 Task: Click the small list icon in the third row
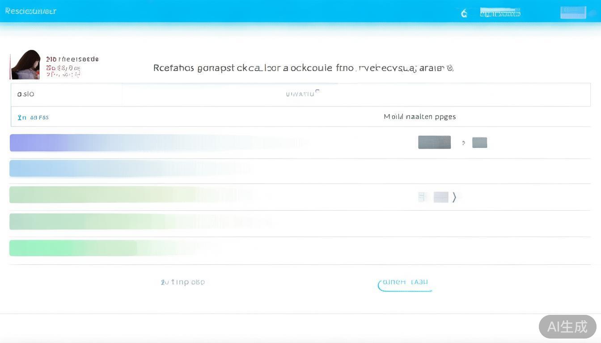(422, 197)
